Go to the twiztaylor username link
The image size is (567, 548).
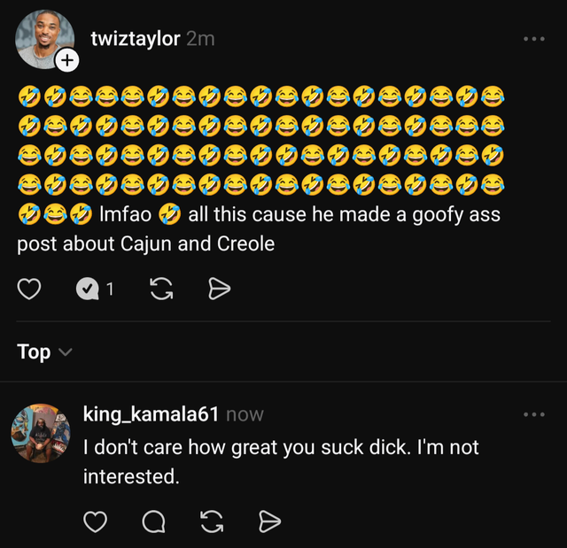tap(135, 39)
